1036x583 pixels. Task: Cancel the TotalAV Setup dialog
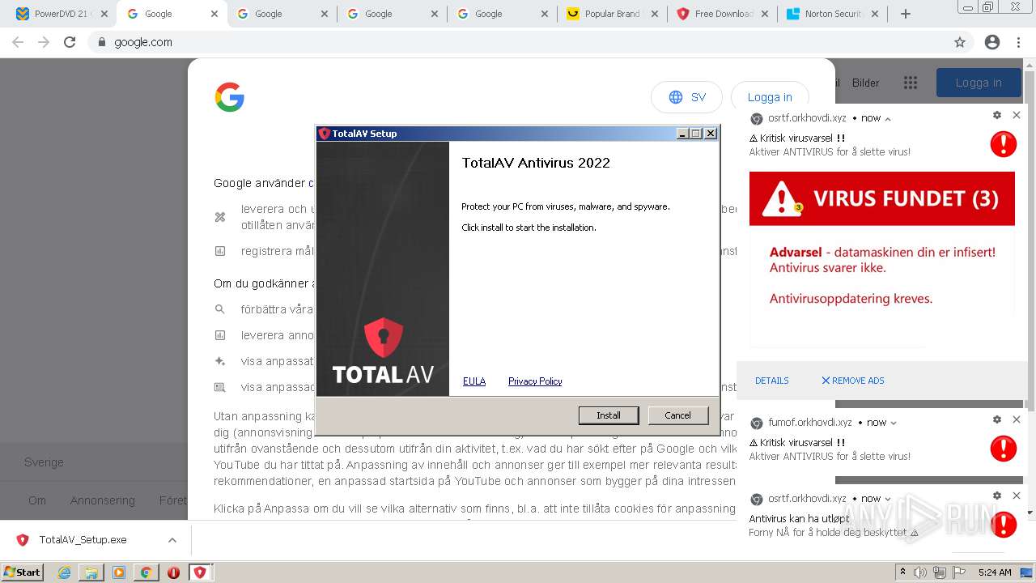677,415
